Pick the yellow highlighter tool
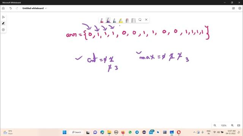The width and height of the screenshot is (243, 136). click(121, 20)
